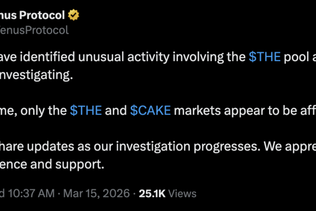The height and width of the screenshot is (211, 316).
Task: Open the $CAKE cashtag link
Action: tap(150, 110)
